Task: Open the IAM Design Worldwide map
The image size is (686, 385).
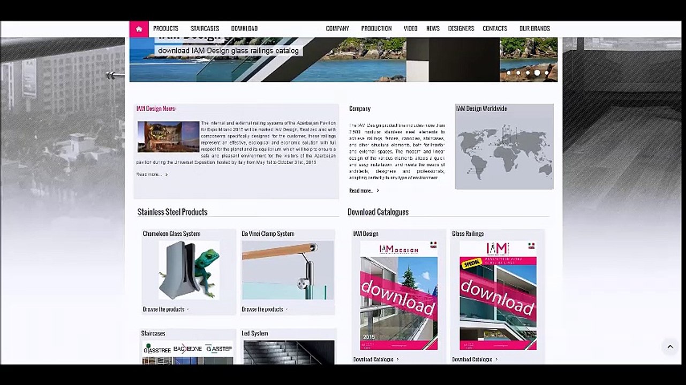Action: coord(504,151)
